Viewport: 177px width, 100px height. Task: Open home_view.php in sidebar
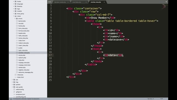click(23, 38)
